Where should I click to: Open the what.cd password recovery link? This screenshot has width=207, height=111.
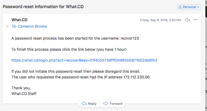point(84,60)
